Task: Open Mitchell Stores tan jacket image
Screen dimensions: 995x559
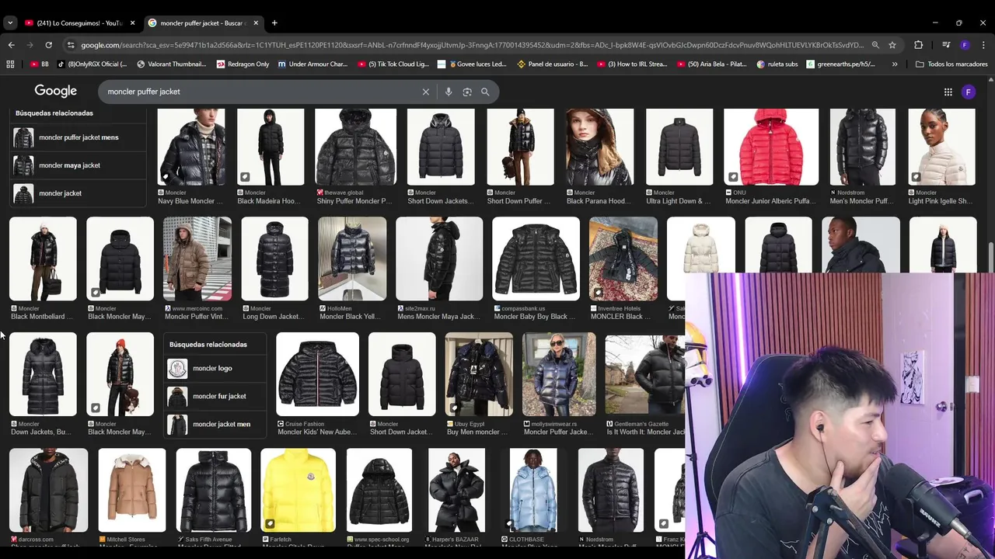Action: coord(132,491)
